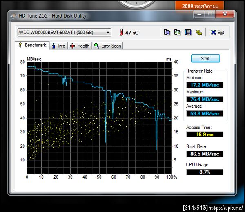
Task: Start the benchmark test
Action: click(205, 58)
